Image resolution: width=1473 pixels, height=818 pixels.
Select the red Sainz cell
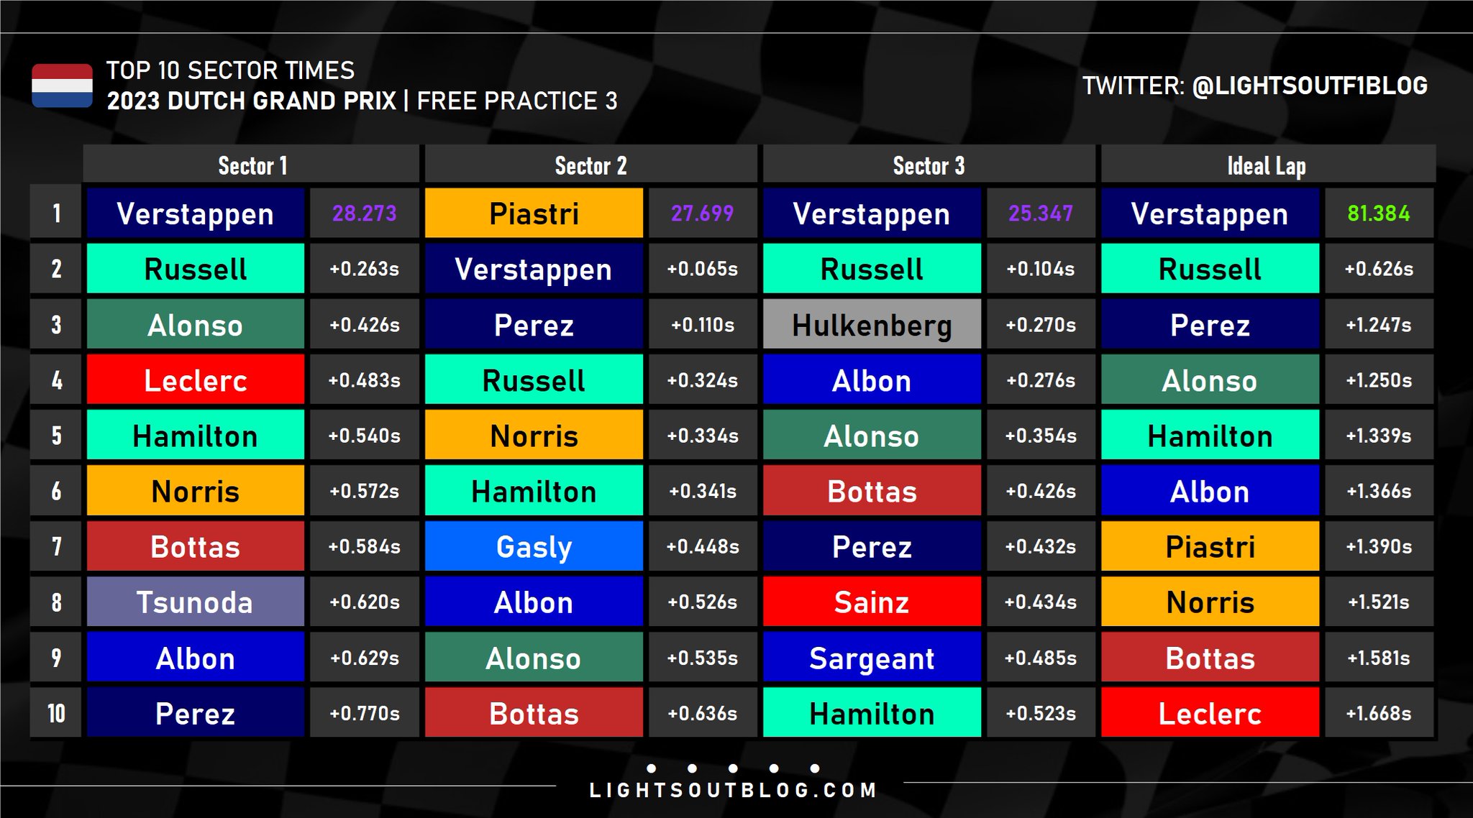tap(872, 602)
